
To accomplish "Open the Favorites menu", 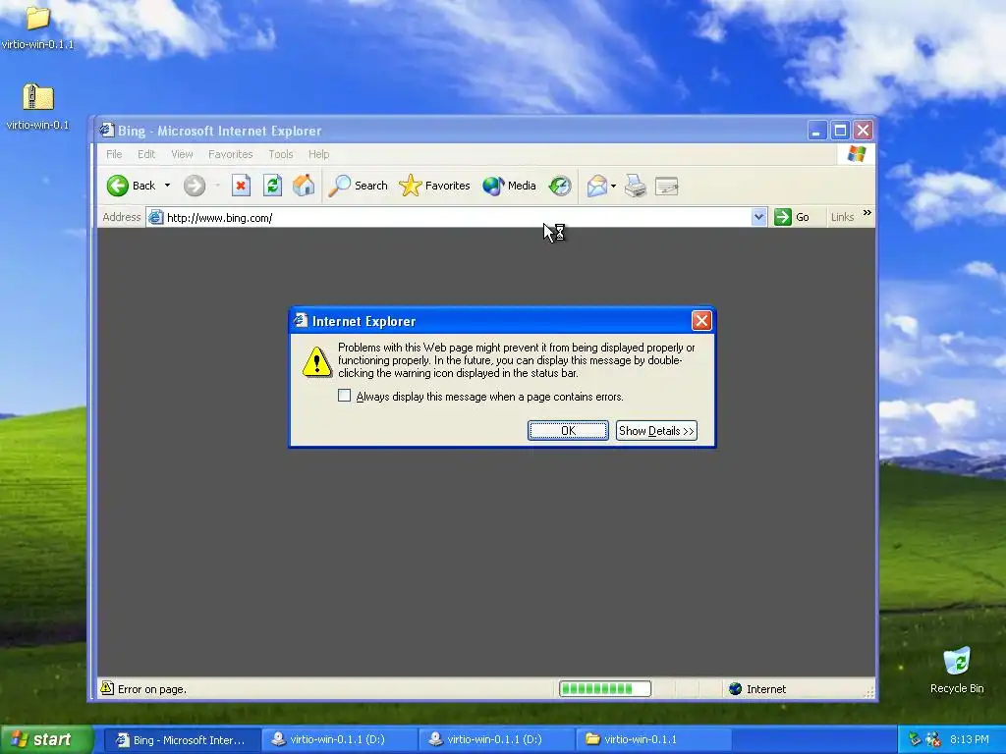I will [230, 154].
